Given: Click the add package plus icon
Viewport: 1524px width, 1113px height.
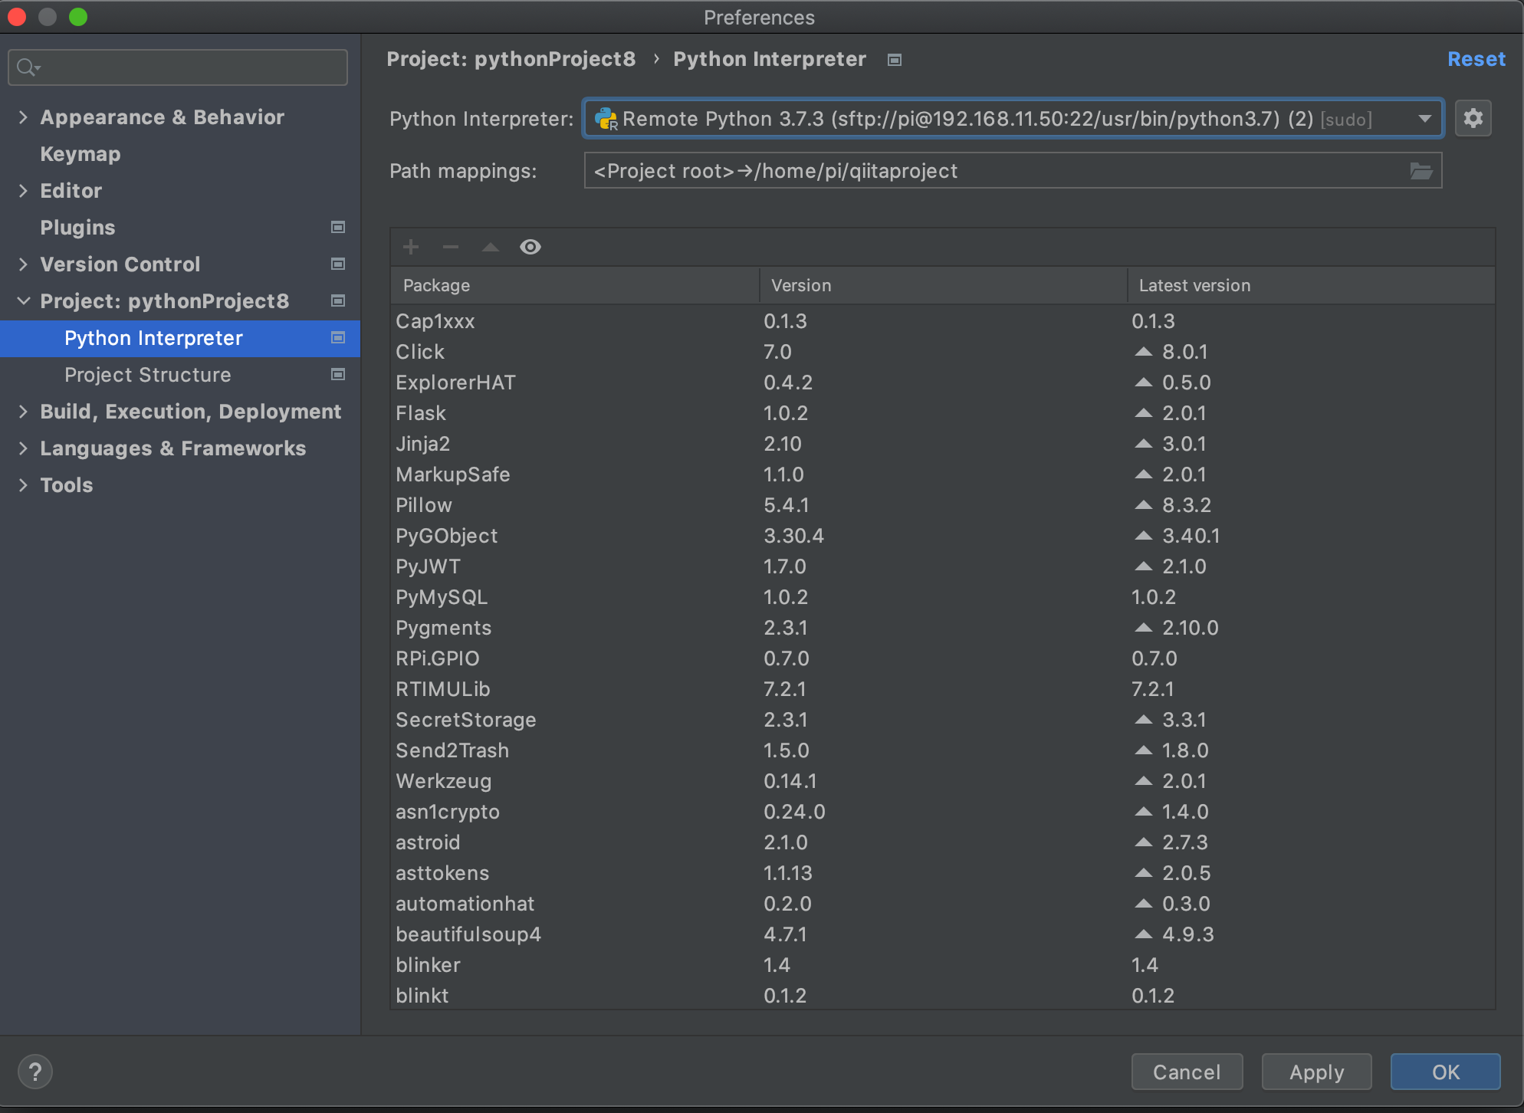Looking at the screenshot, I should [x=411, y=247].
